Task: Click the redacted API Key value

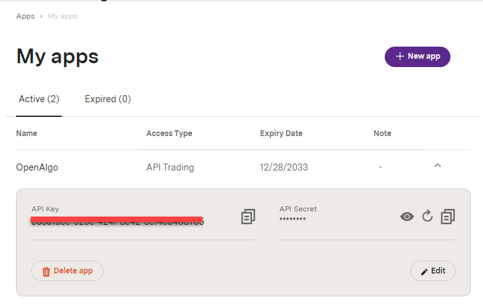Action: [117, 221]
